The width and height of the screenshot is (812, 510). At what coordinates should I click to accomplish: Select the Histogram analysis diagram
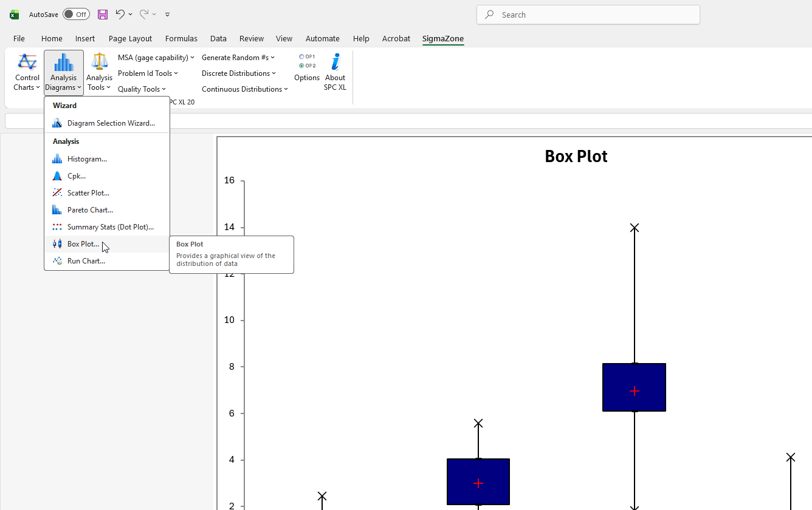86,158
